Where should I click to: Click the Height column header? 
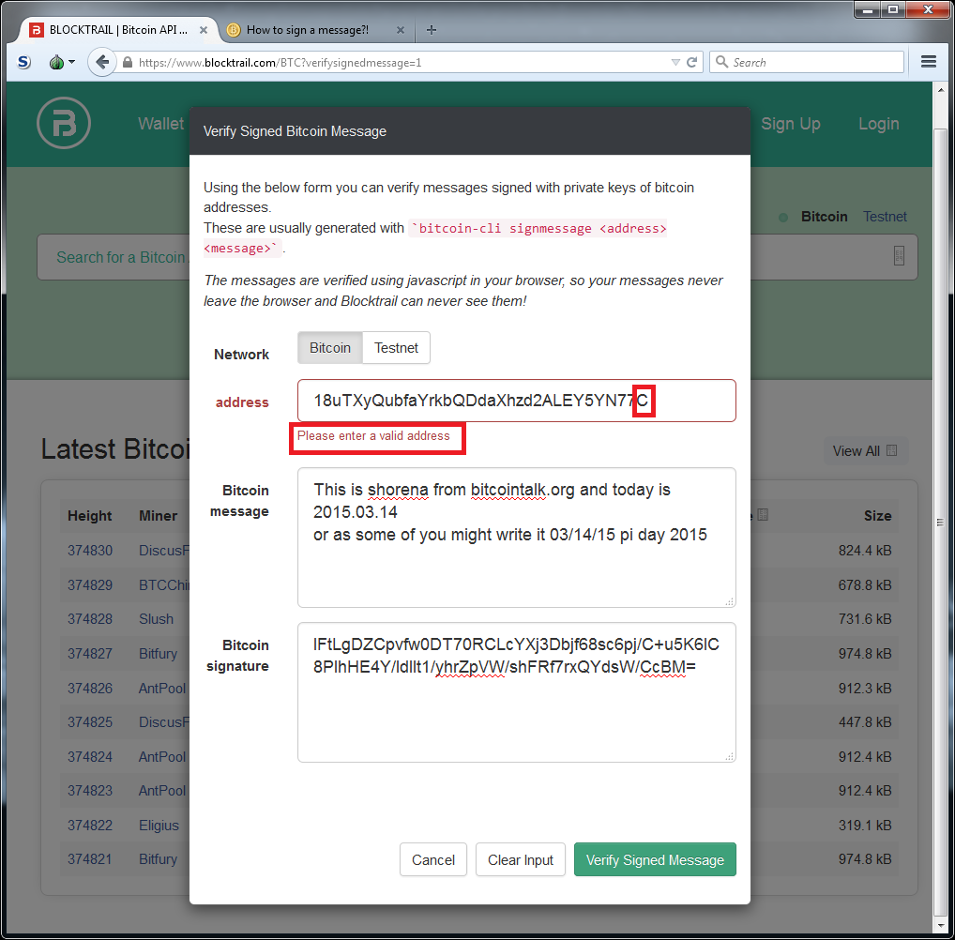pyautogui.click(x=89, y=515)
